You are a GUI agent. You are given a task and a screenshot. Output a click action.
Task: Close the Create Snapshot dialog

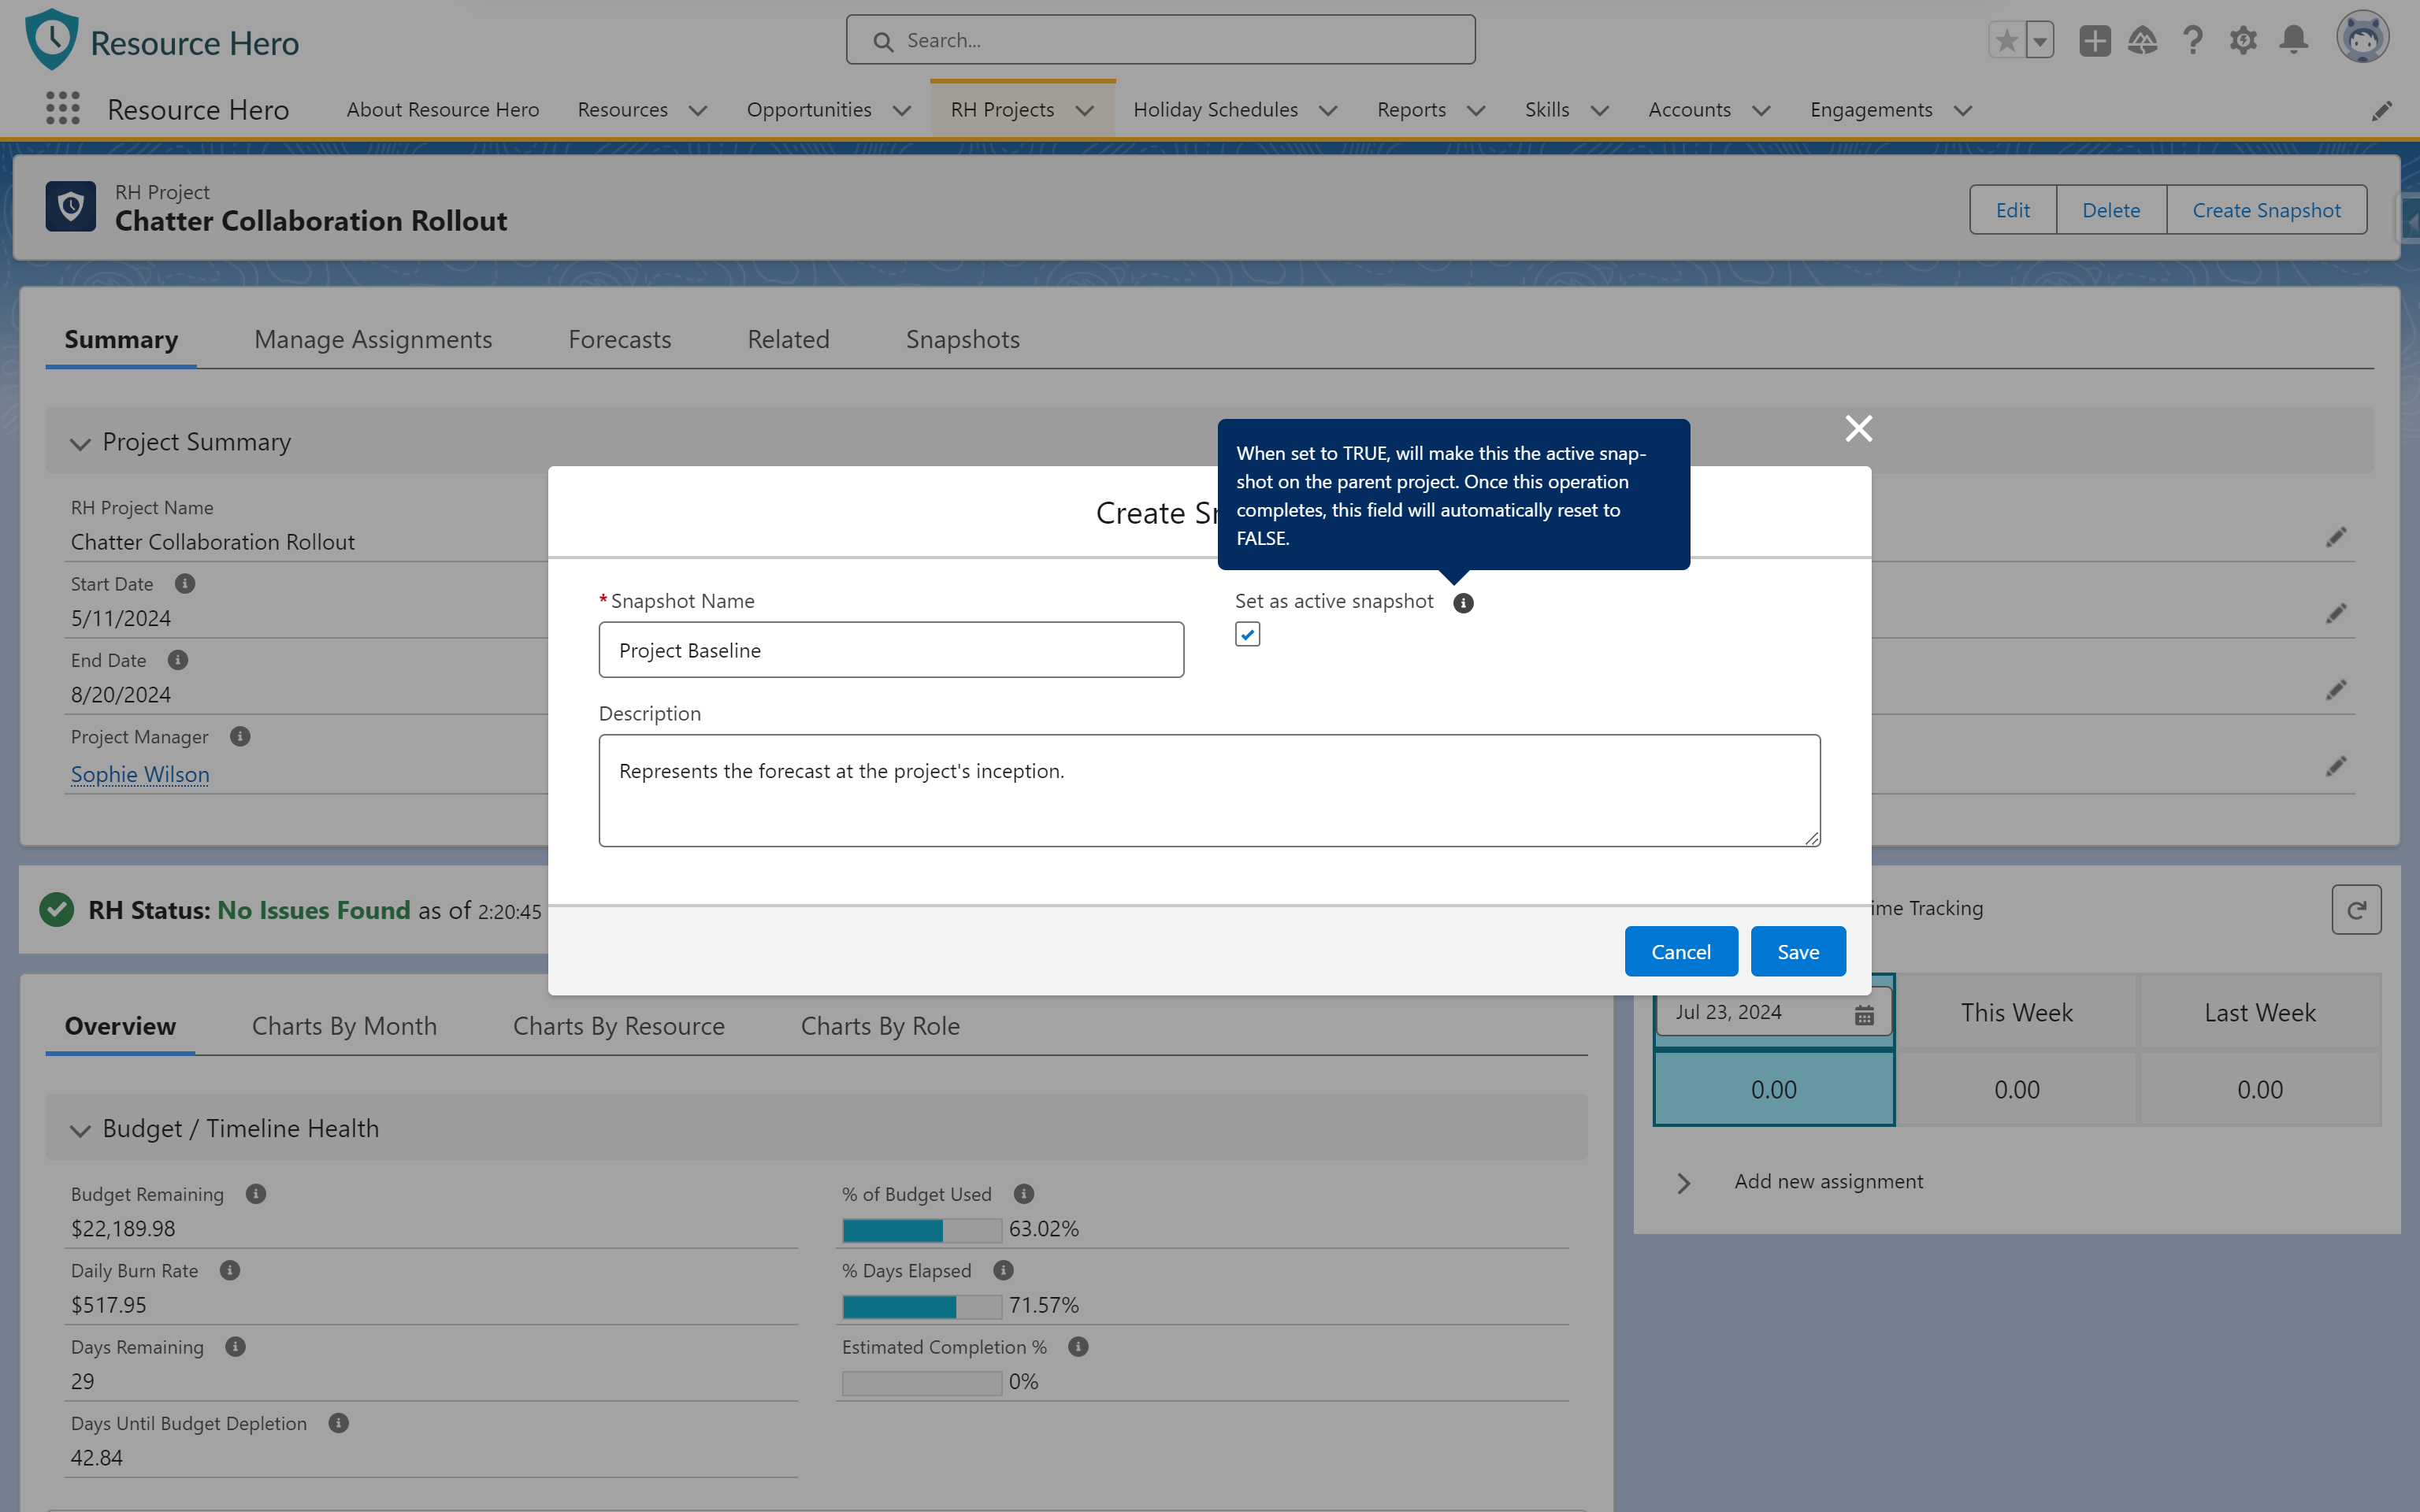[x=1858, y=428]
